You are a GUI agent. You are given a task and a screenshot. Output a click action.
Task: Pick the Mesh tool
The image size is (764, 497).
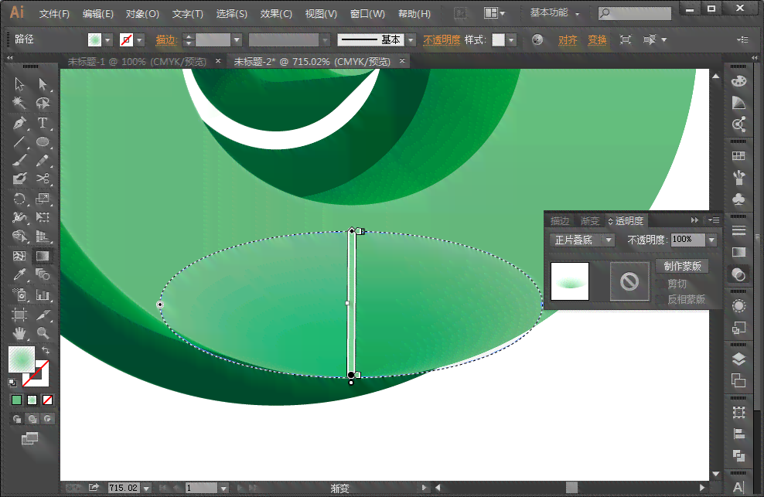tap(19, 256)
